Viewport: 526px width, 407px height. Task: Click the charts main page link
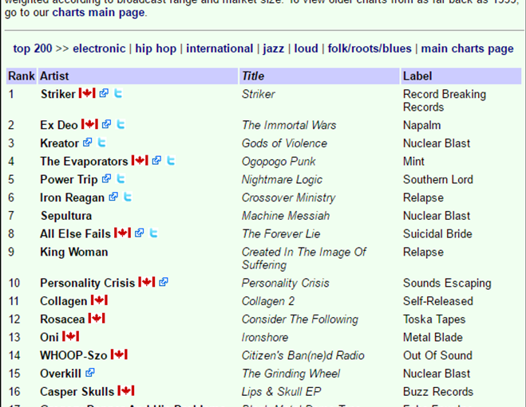pos(99,13)
